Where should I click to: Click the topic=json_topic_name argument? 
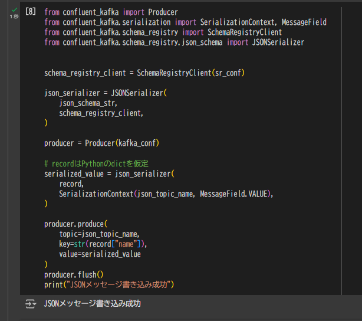click(x=99, y=234)
